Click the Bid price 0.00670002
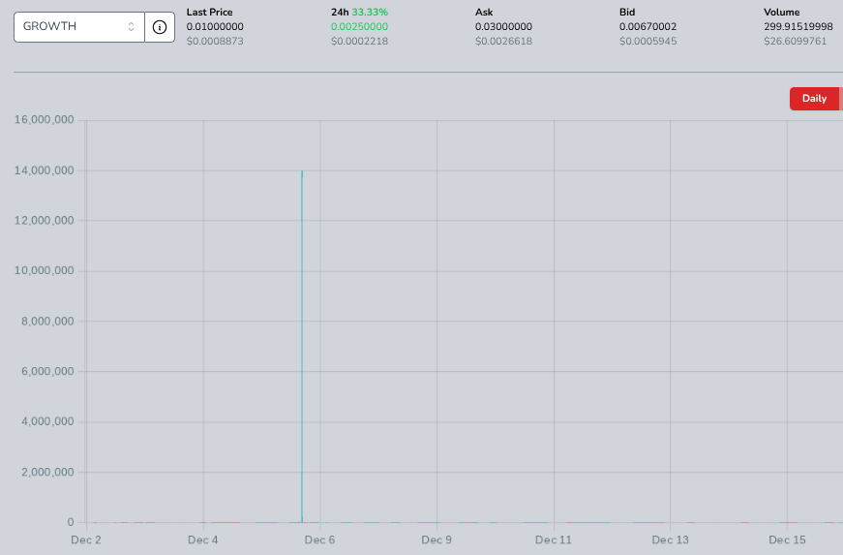This screenshot has width=843, height=555. (647, 26)
